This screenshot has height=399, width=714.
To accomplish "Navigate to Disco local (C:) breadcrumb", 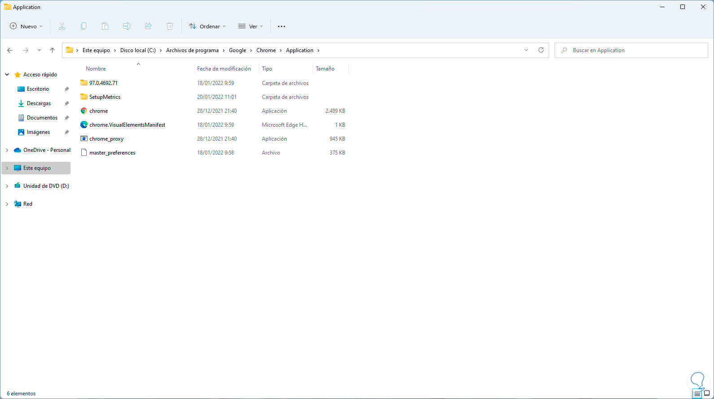I will (x=138, y=50).
